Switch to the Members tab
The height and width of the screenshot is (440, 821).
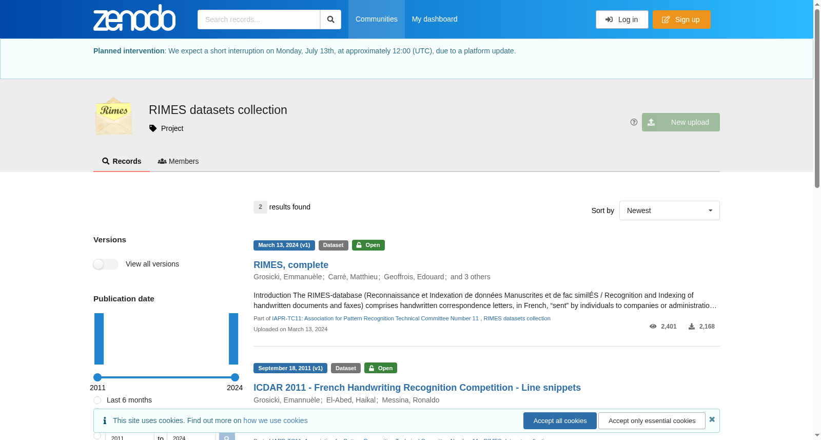pyautogui.click(x=178, y=161)
